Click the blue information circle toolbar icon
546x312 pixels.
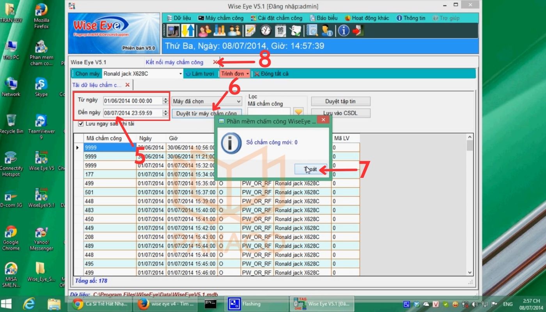pos(343,30)
